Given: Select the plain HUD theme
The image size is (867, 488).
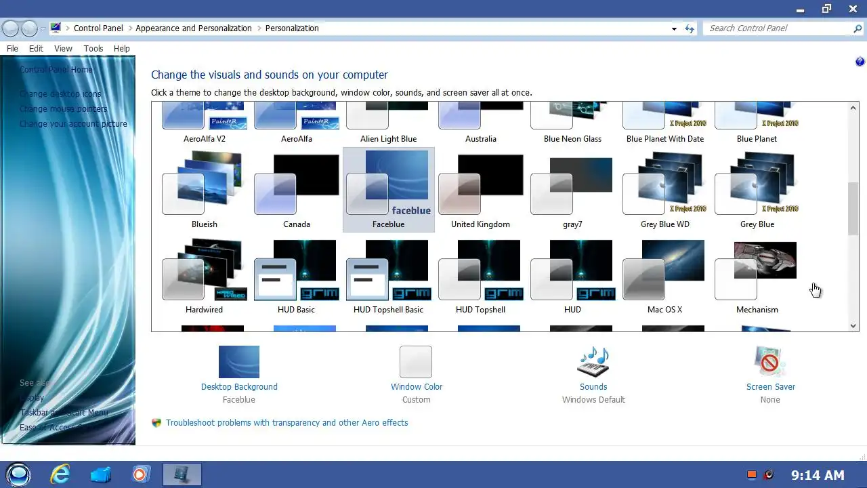Looking at the screenshot, I should coord(573,275).
